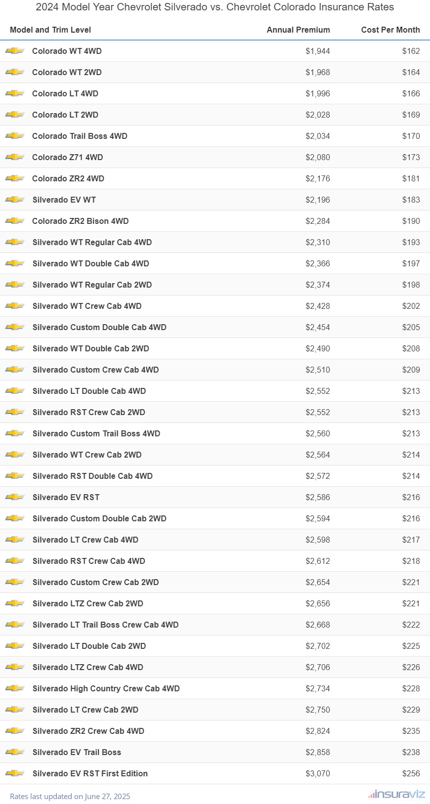Click the Chevrolet logo beside Silverado High Country Crew Cab 4WD
430x804 pixels.
click(x=15, y=688)
